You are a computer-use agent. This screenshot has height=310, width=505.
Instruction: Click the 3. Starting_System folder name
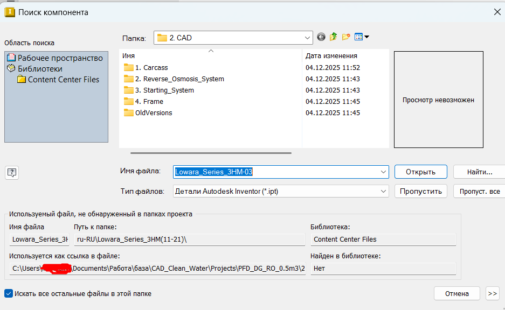[x=164, y=90]
